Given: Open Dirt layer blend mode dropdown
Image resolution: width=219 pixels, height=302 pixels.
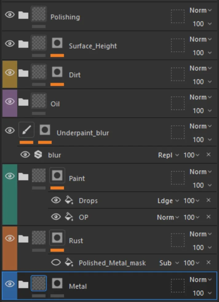Looking at the screenshot, I should (x=201, y=68).
